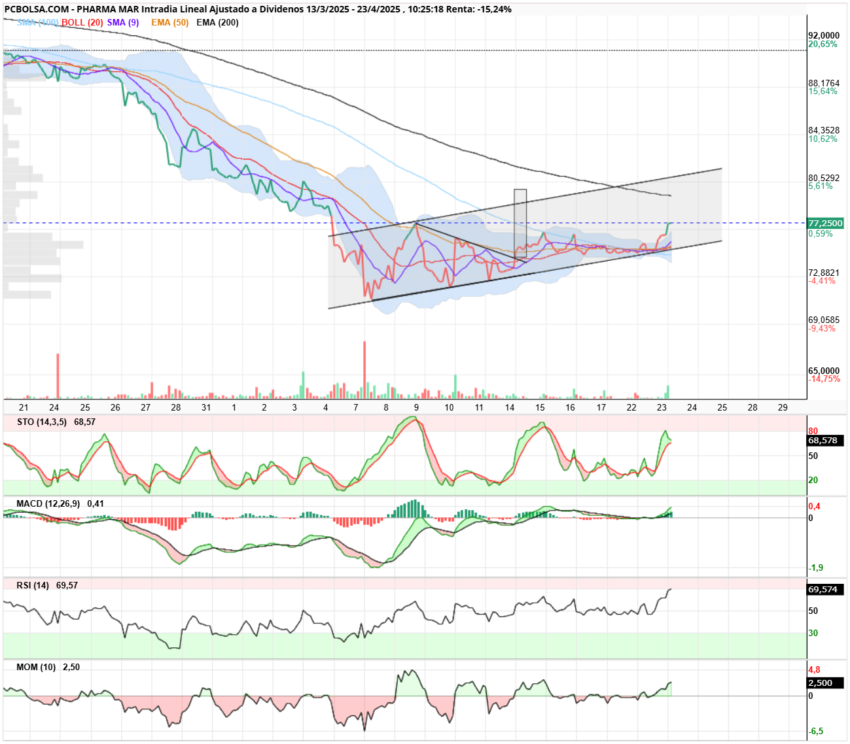Screen dimensions: 850x744
Task: Click the 92,0000 price axis label
Action: (824, 36)
